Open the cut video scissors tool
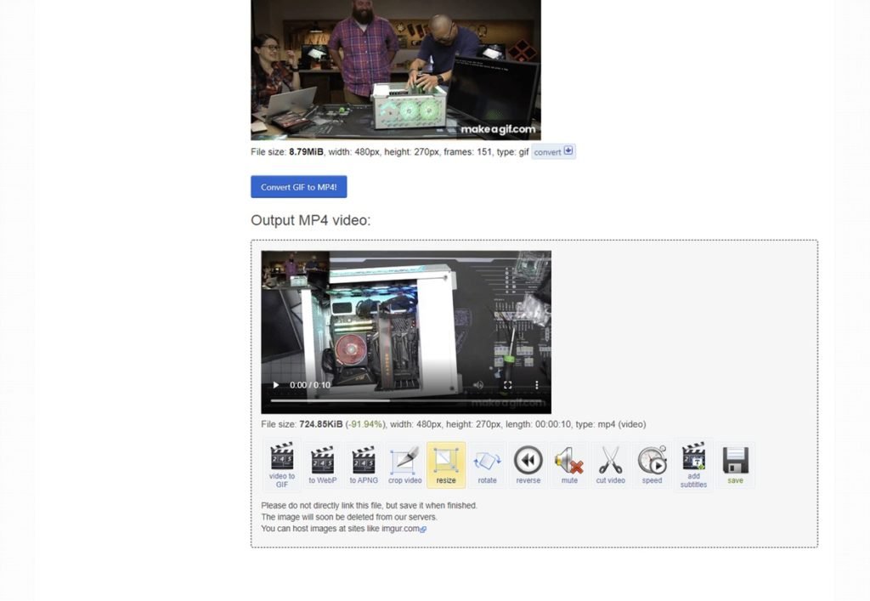Viewport: 870px width, 601px height. click(x=610, y=465)
